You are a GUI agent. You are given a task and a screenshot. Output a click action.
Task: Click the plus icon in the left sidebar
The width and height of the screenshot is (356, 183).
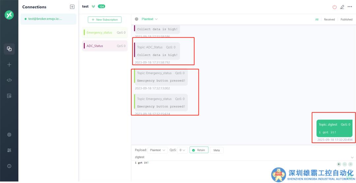(9, 65)
